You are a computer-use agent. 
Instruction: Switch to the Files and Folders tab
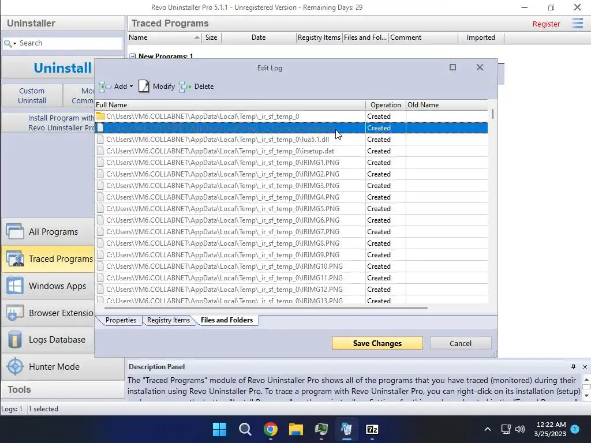(226, 320)
